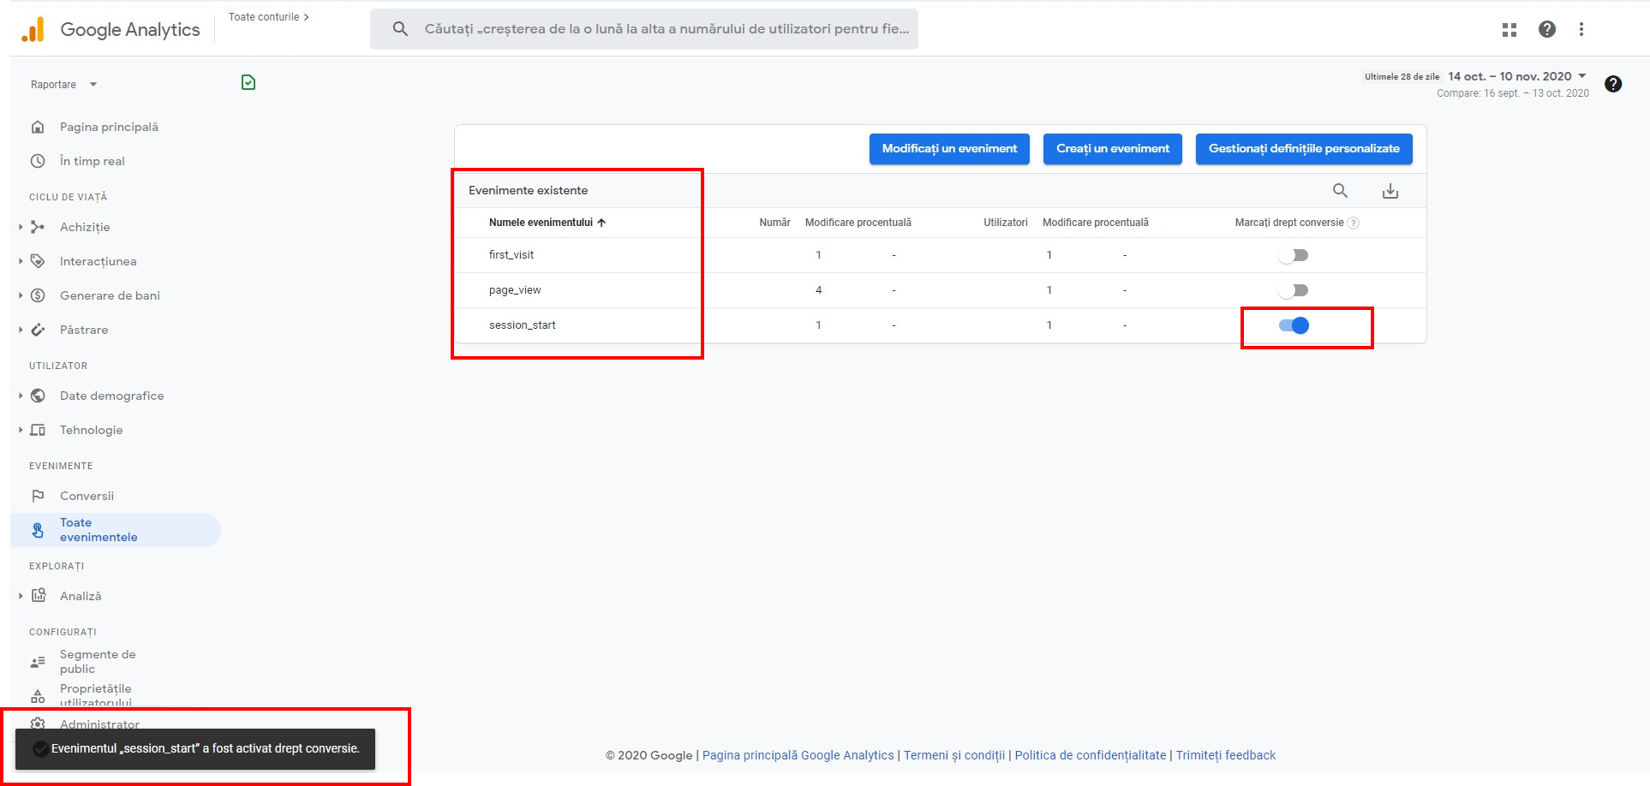The image size is (1650, 786).
Task: Enable conversion toggle for first_visit
Action: click(1293, 255)
